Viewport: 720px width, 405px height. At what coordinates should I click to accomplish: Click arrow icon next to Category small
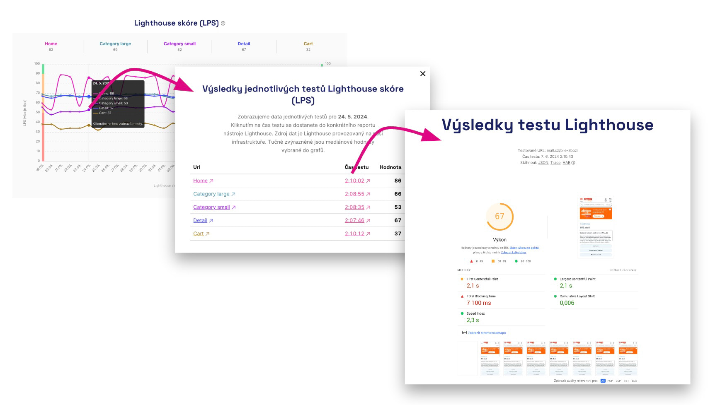(x=234, y=207)
